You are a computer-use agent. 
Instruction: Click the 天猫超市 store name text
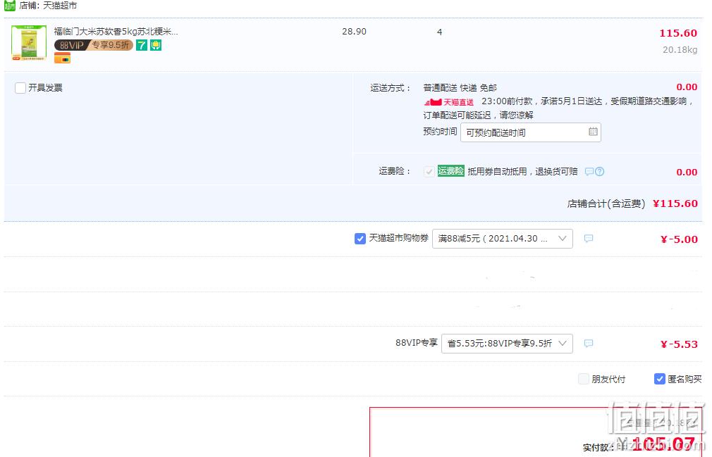point(60,6)
